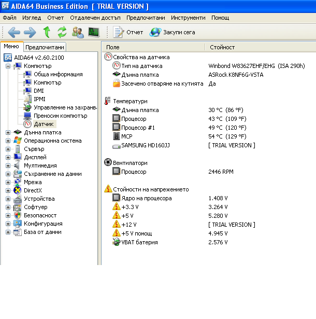Screen dimensions: 316x319
Task: Select the IPMI tree item
Action: tap(39, 99)
